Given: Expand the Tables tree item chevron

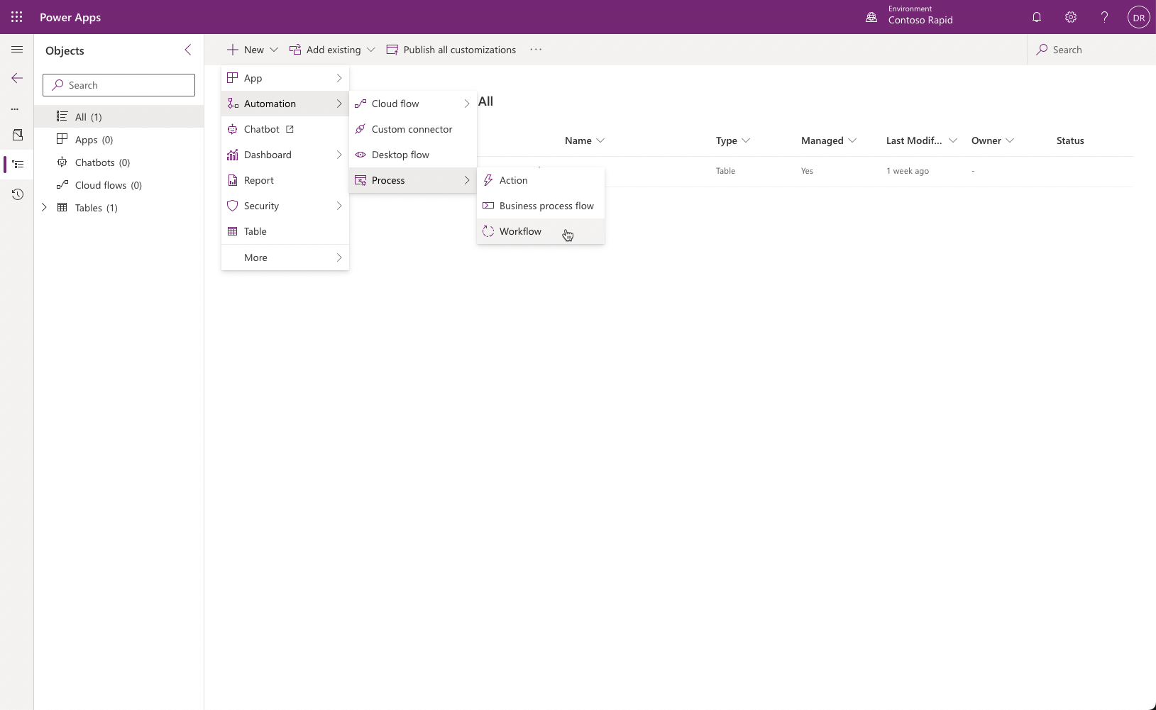Looking at the screenshot, I should pos(45,207).
